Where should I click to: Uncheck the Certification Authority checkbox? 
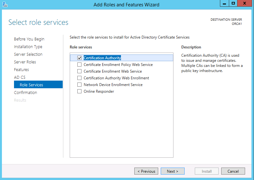(x=80, y=58)
